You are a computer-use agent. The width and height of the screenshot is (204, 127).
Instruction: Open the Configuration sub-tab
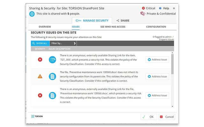[x=156, y=27]
